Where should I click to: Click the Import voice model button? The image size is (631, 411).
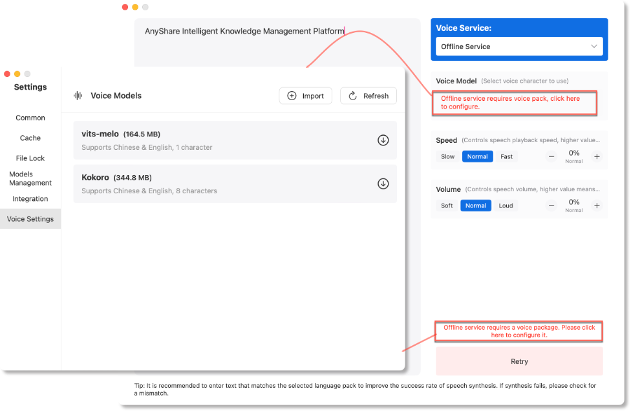coord(306,96)
